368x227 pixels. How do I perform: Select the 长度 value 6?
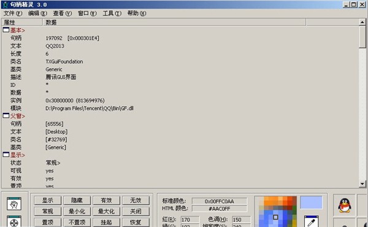47,54
